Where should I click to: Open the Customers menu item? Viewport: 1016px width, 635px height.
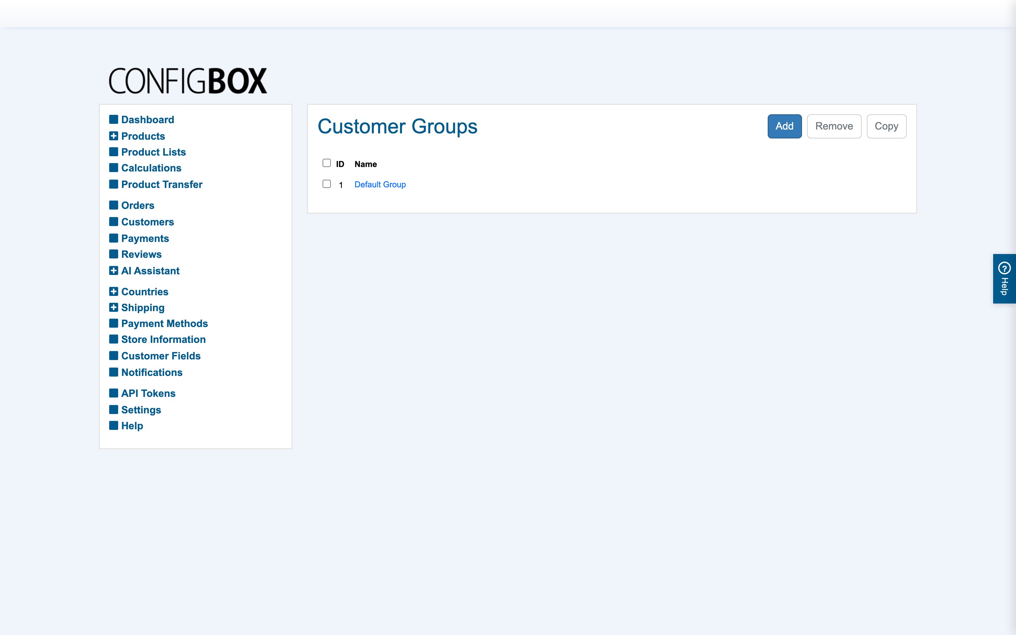pyautogui.click(x=147, y=222)
